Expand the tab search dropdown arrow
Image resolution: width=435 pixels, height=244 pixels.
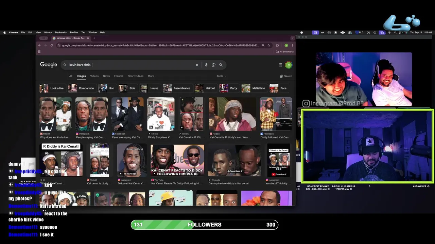tap(293, 38)
